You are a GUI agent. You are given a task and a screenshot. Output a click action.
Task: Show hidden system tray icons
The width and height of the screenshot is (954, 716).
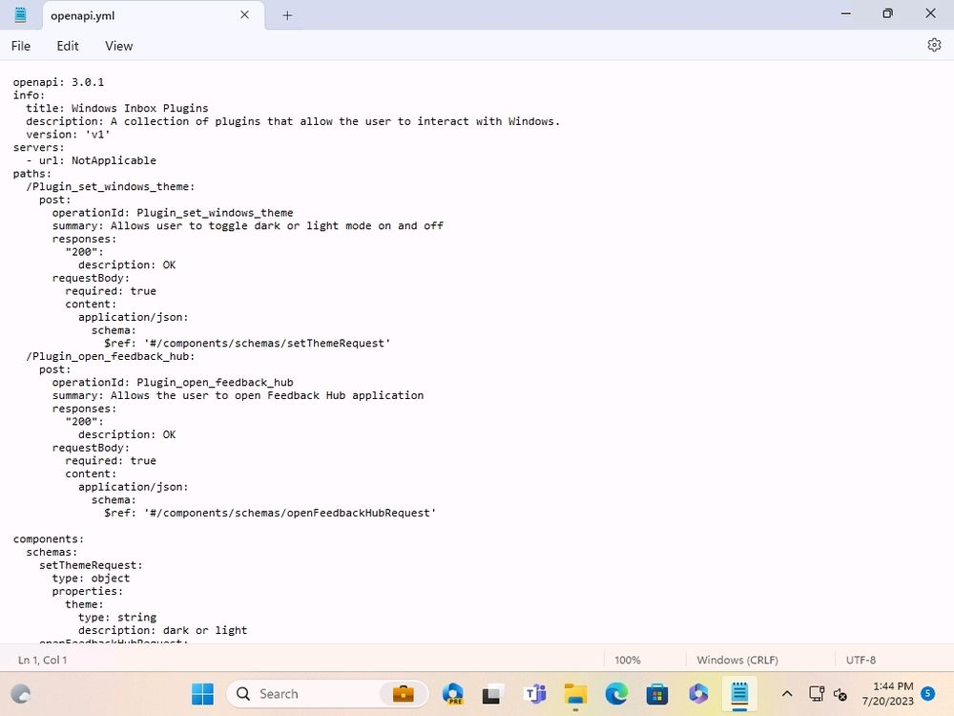coord(787,693)
